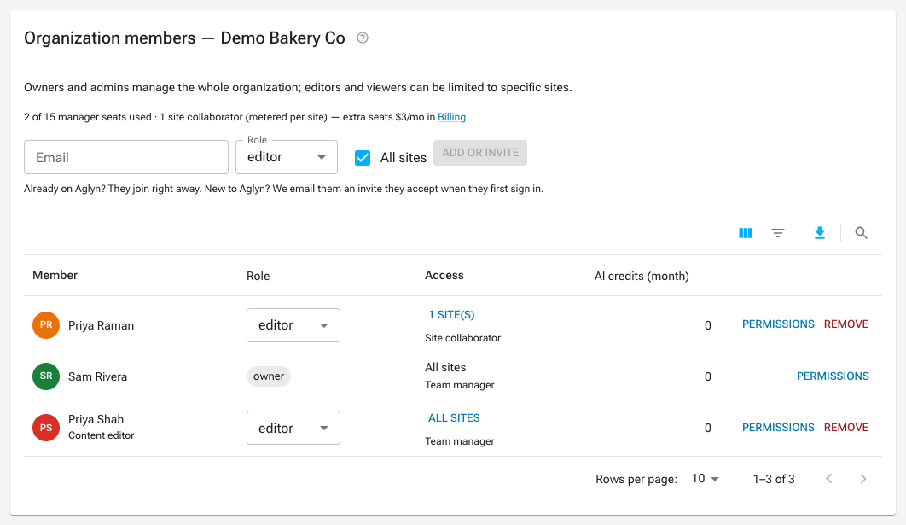Open the table search icon
The width and height of the screenshot is (906, 525).
pyautogui.click(x=861, y=233)
